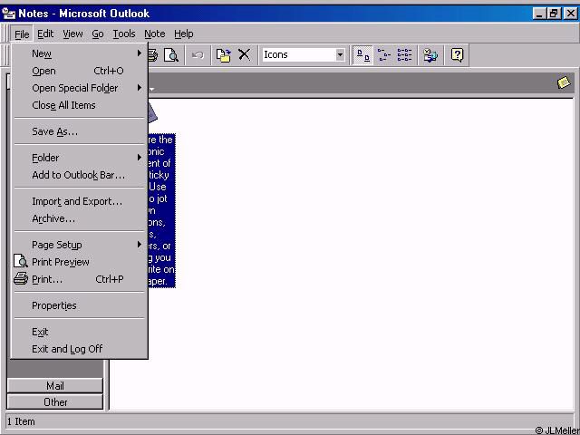
Task: Click the Find/Address Book toolbar icon
Action: tap(430, 55)
